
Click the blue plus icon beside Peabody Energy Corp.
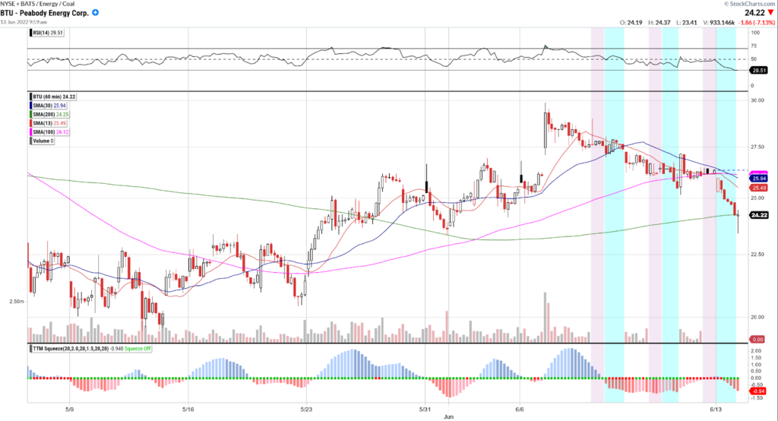(x=95, y=12)
